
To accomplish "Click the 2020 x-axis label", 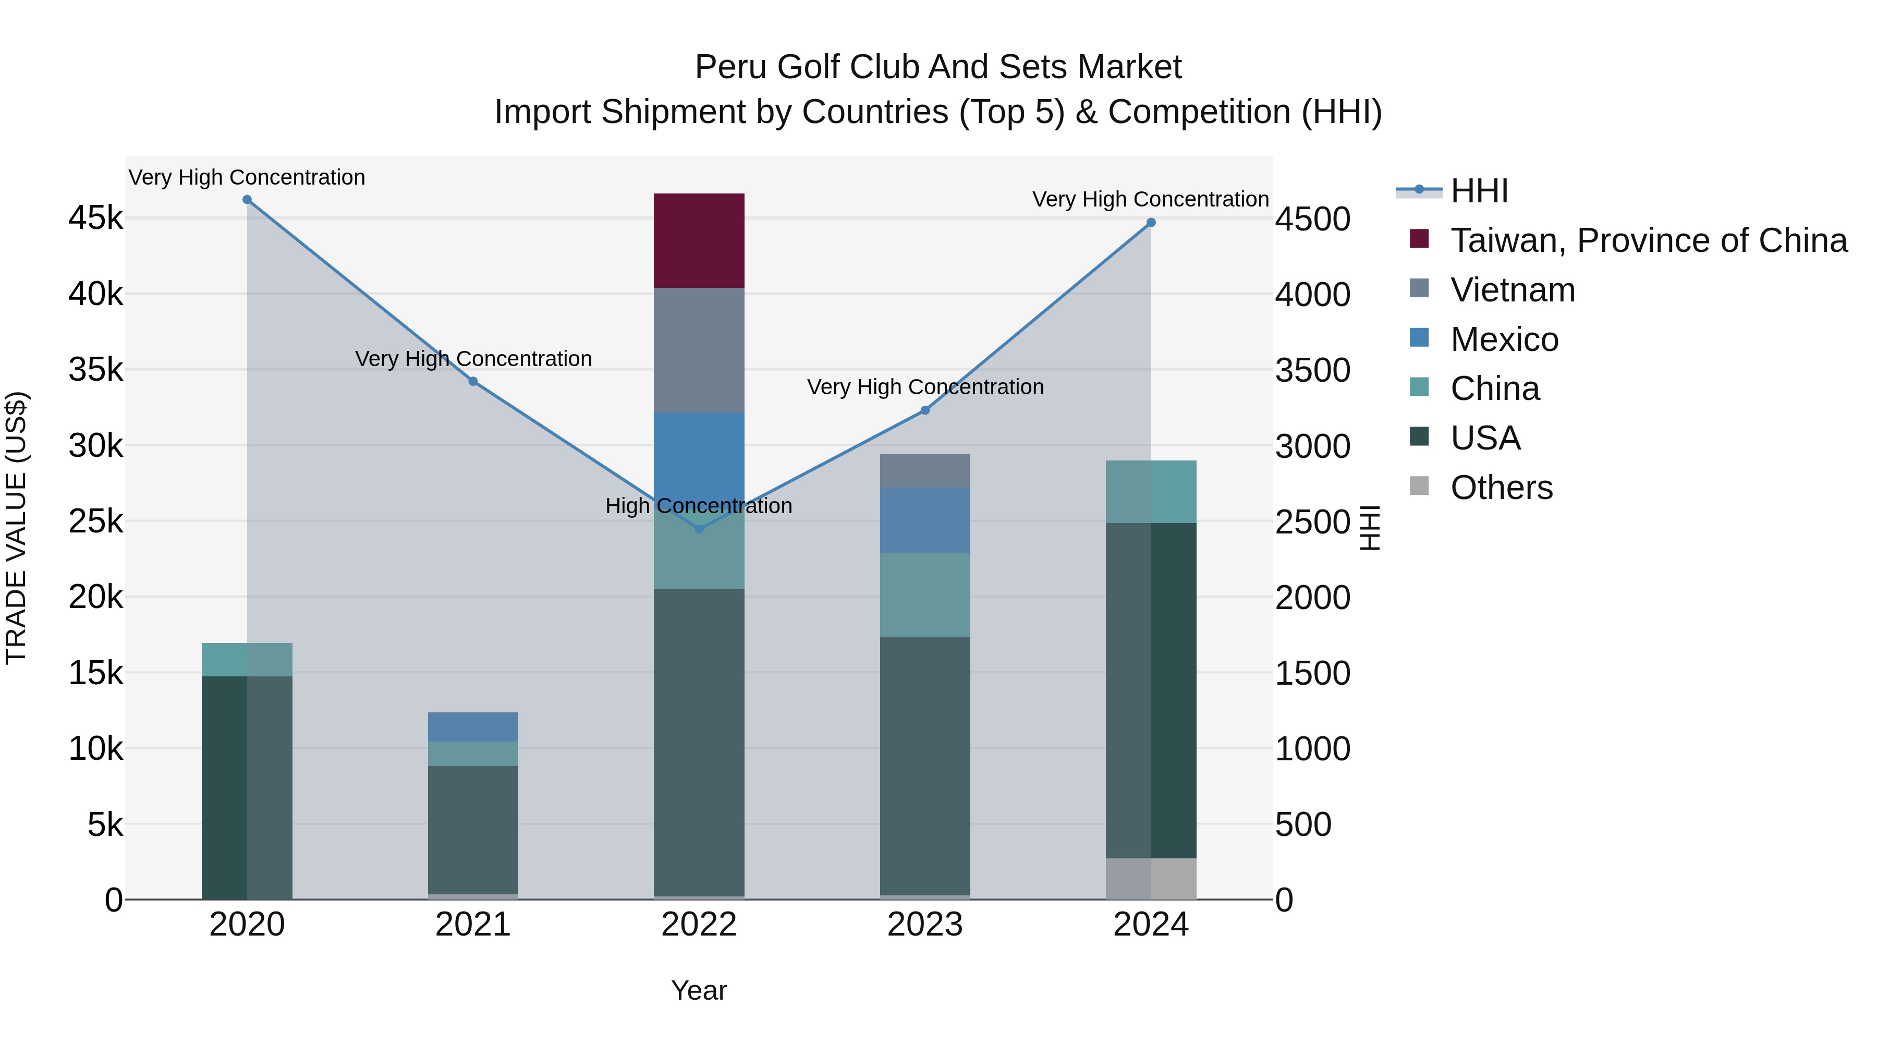I will pyautogui.click(x=247, y=925).
